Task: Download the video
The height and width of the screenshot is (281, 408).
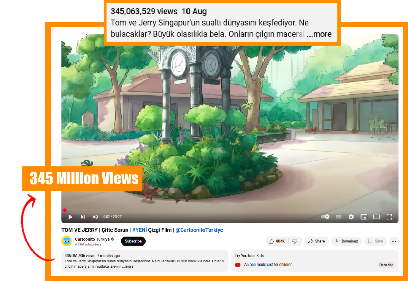Action: [x=347, y=241]
